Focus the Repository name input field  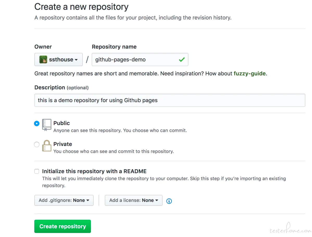pos(140,59)
